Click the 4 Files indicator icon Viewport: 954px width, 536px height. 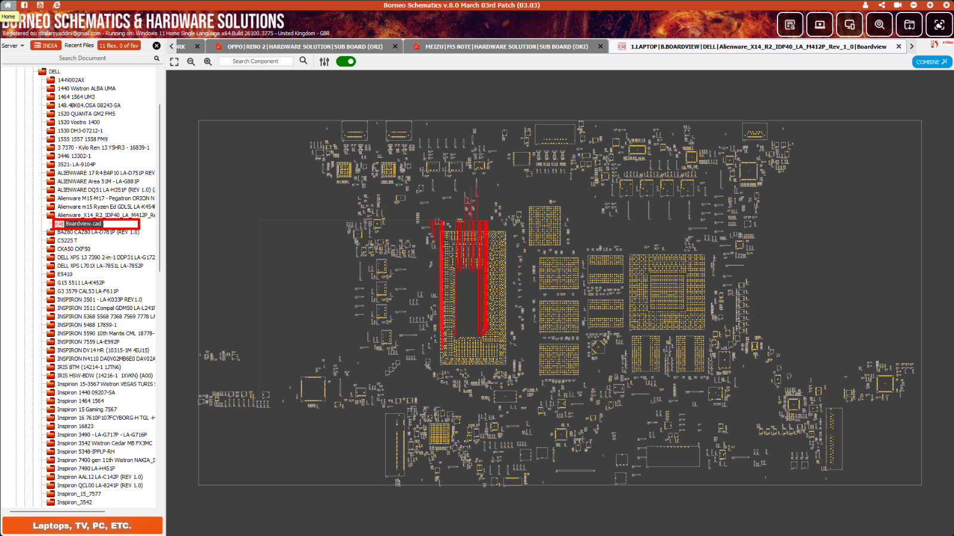click(x=941, y=44)
